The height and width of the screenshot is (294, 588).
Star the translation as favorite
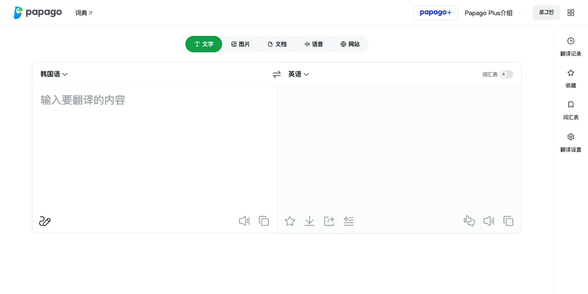(x=290, y=221)
